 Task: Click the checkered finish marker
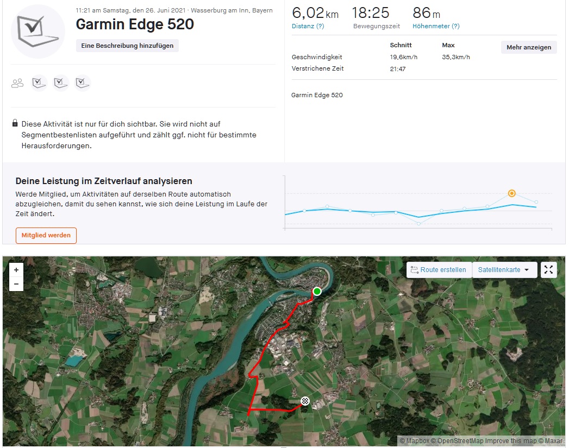pyautogui.click(x=305, y=401)
